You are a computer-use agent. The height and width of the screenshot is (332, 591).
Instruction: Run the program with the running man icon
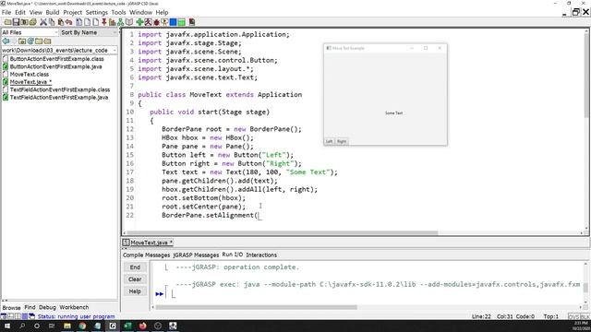[x=148, y=22]
